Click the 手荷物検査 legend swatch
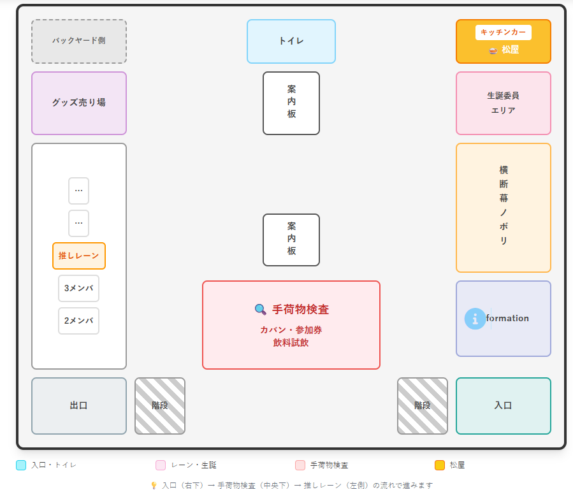Image resolution: width=573 pixels, height=492 pixels. [300, 465]
